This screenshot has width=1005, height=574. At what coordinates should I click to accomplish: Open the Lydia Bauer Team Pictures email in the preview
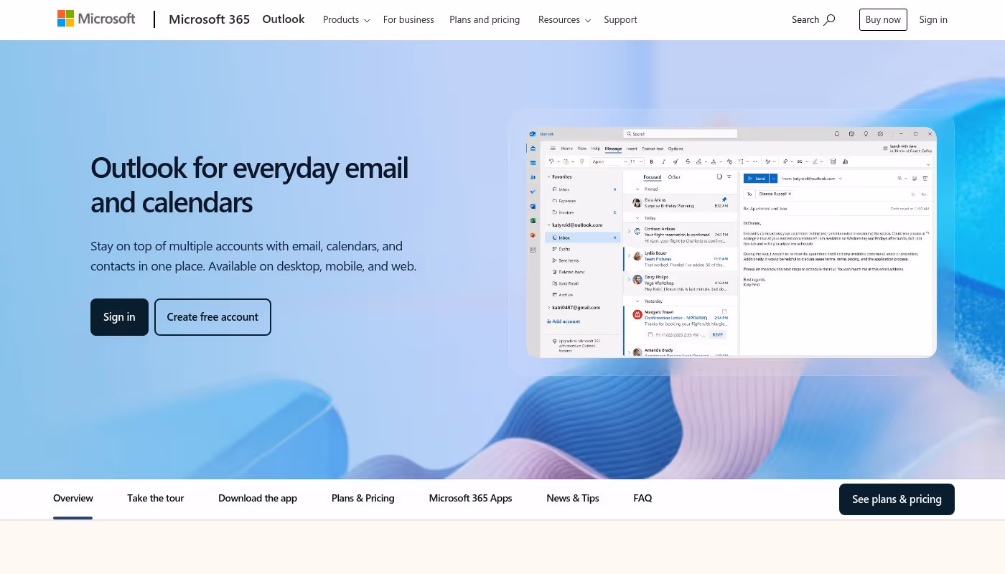[680, 259]
